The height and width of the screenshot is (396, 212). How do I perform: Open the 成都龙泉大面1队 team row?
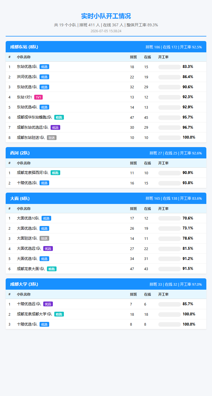coord(106,269)
